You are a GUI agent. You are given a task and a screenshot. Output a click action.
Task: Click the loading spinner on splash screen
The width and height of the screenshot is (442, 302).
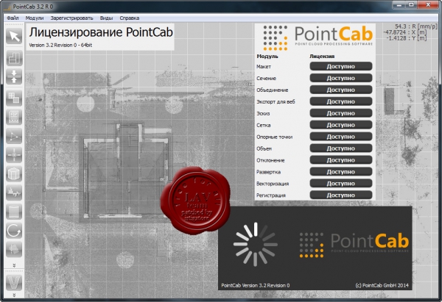pos(256,244)
